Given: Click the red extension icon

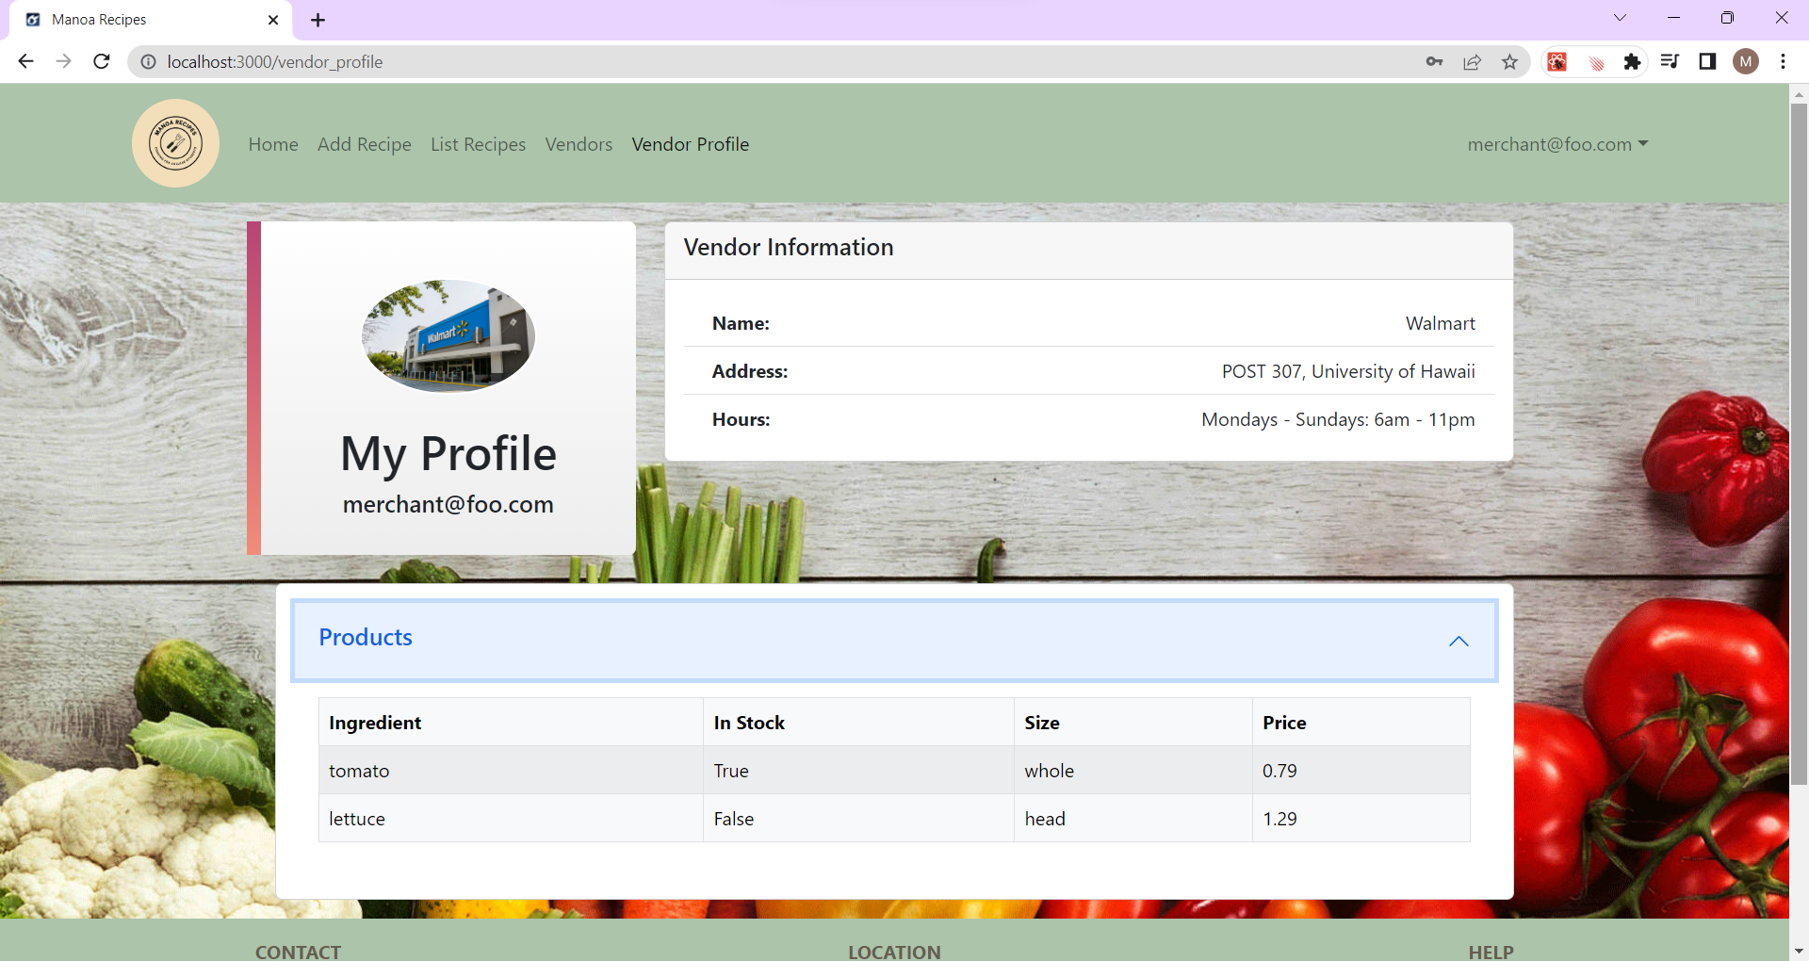Looking at the screenshot, I should click(x=1557, y=61).
